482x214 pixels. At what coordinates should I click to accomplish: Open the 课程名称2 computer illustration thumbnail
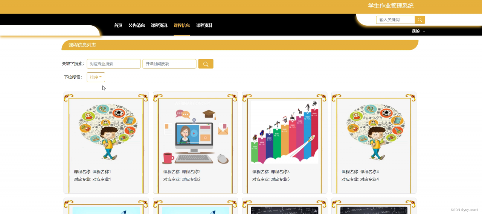[x=195, y=132]
